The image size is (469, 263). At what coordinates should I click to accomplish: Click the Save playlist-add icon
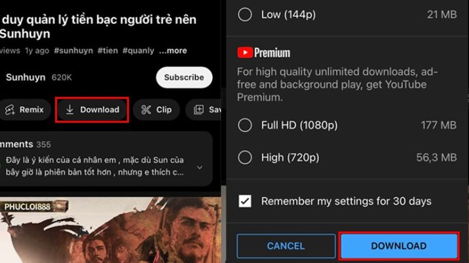pos(199,110)
